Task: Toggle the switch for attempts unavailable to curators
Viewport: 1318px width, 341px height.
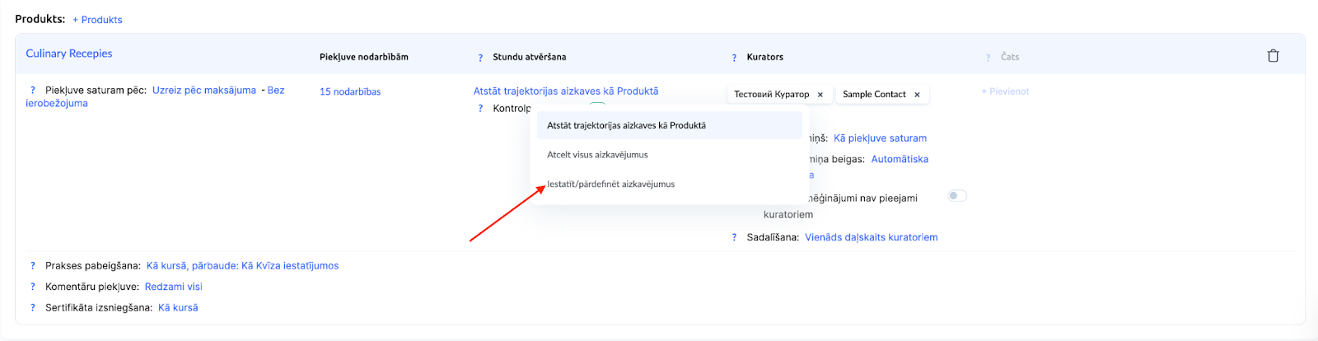Action: (956, 196)
